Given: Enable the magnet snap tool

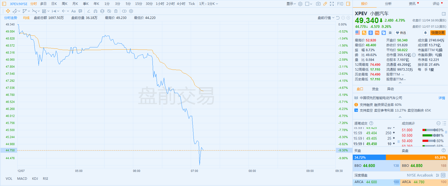Looking at the screenshot, I should tap(96, 11).
